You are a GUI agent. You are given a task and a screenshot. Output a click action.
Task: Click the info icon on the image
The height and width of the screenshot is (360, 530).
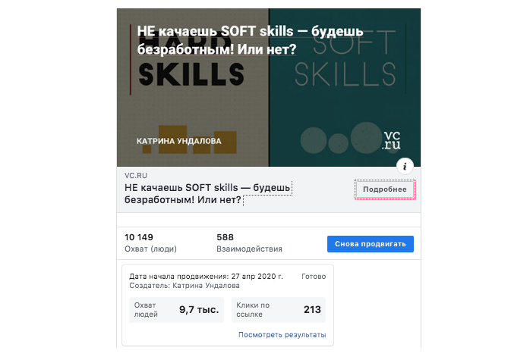point(405,166)
